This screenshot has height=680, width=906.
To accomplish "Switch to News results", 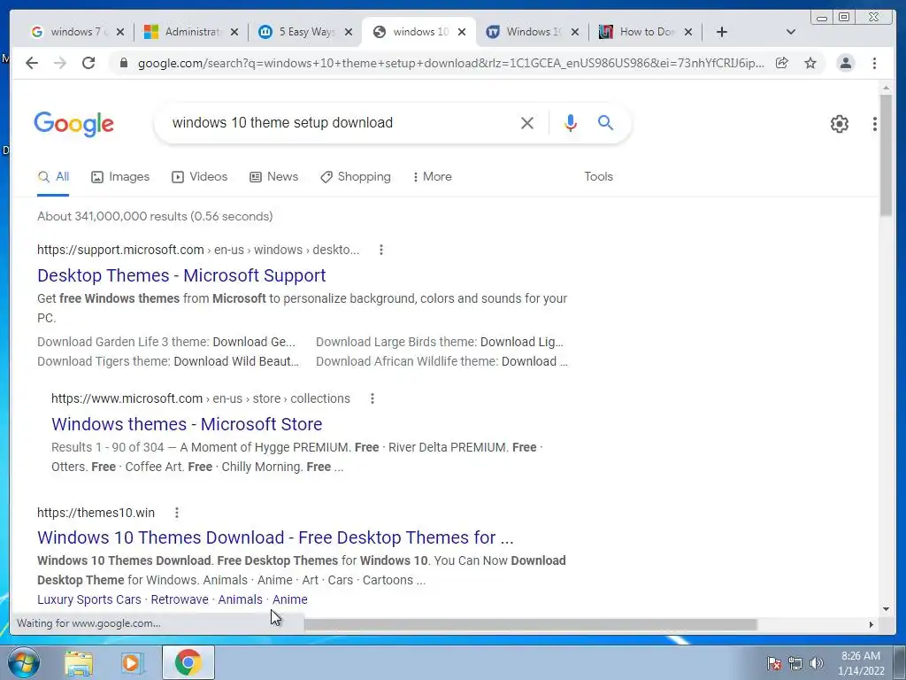I will click(274, 177).
